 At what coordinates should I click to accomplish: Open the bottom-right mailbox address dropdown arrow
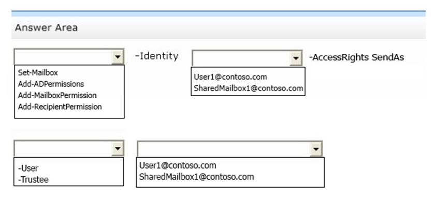coord(316,149)
